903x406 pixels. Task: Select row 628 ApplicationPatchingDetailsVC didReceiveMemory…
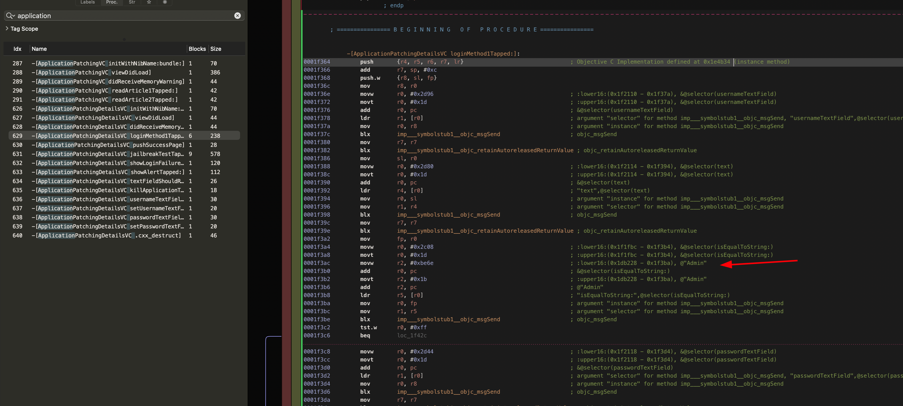[x=124, y=127]
